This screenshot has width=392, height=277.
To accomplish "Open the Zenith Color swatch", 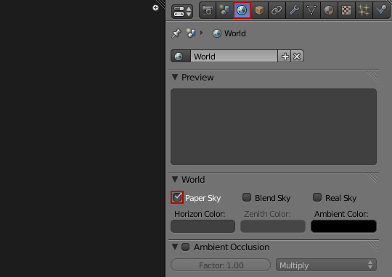I will 273,226.
